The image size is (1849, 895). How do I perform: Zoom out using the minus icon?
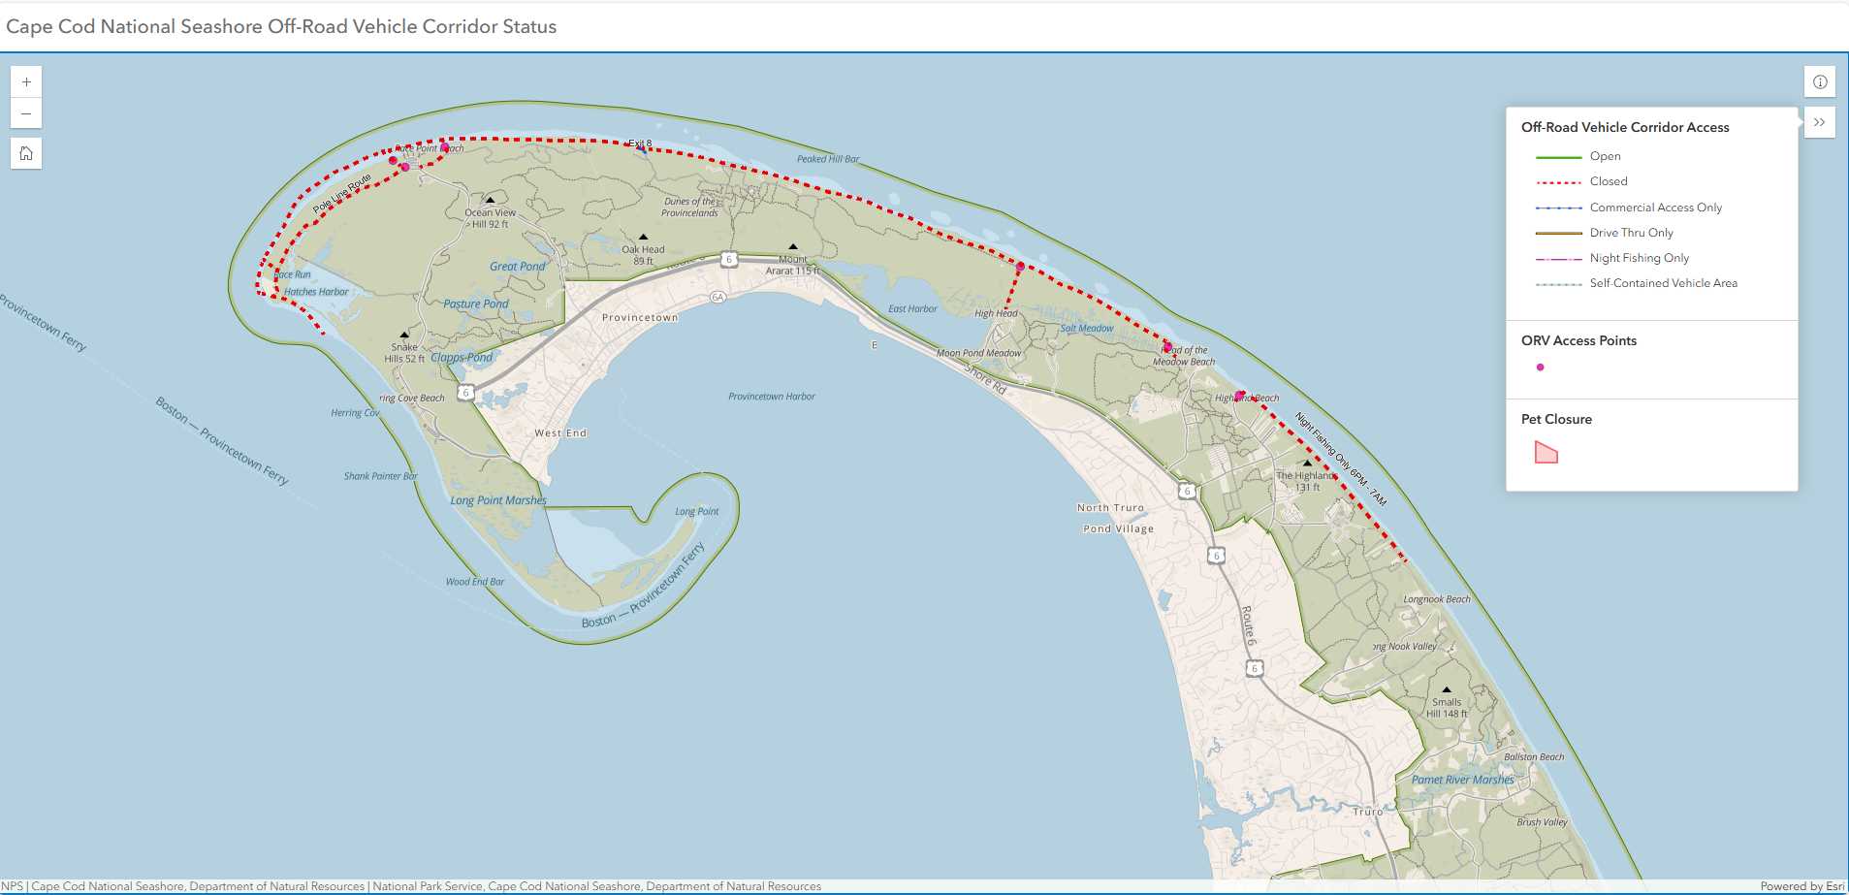[26, 113]
